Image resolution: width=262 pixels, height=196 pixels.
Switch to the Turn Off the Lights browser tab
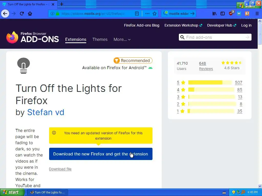tap(28, 4)
